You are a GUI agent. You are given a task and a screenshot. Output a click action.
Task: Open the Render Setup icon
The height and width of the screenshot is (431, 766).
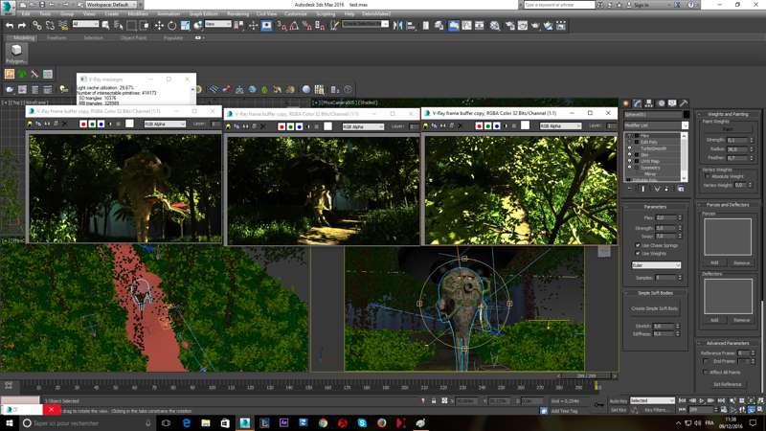(x=509, y=26)
